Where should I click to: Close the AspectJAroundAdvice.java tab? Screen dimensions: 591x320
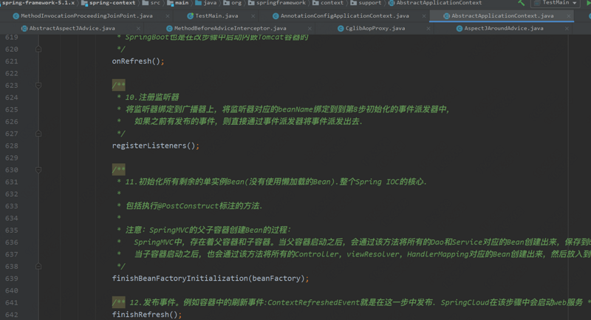[567, 29]
